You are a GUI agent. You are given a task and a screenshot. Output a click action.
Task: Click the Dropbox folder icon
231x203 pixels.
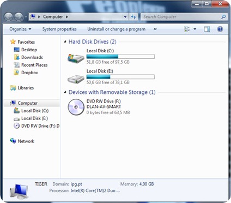click(x=16, y=73)
